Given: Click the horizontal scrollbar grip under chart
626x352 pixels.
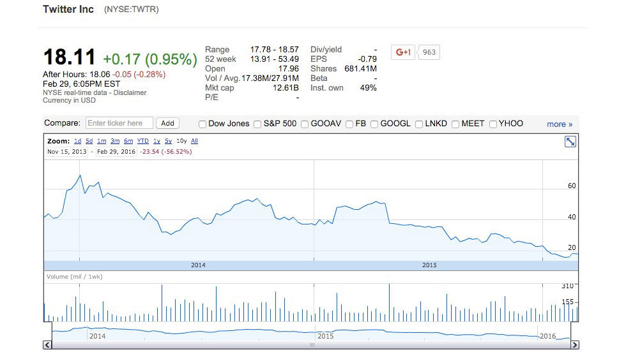Looking at the screenshot, I should pos(312,345).
